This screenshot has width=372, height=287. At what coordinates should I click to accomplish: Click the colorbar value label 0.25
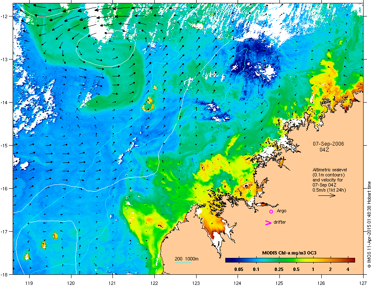(x=279, y=269)
